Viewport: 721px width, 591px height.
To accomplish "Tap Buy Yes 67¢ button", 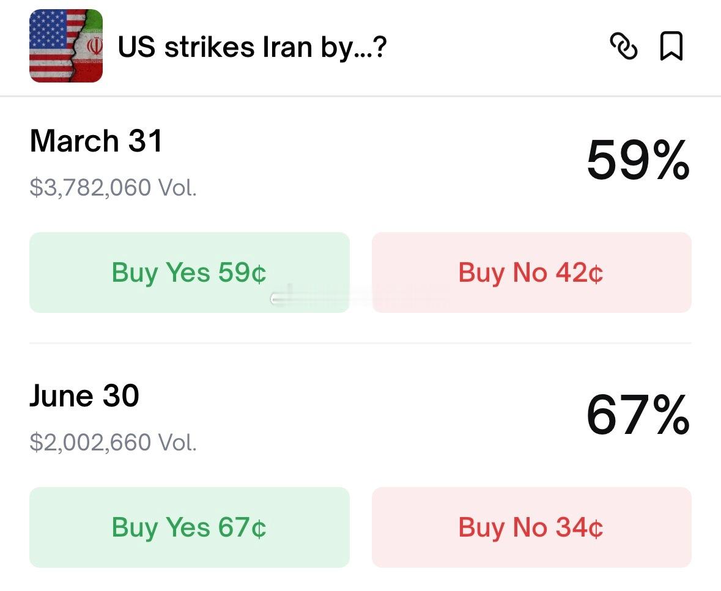I will (189, 527).
